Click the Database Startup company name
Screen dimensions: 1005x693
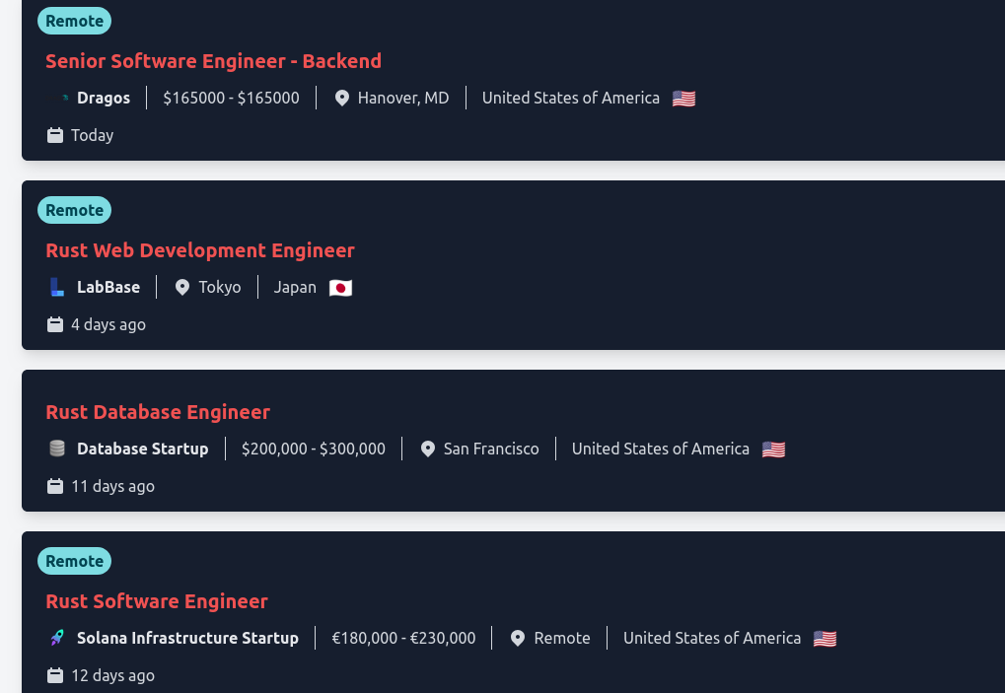143,449
